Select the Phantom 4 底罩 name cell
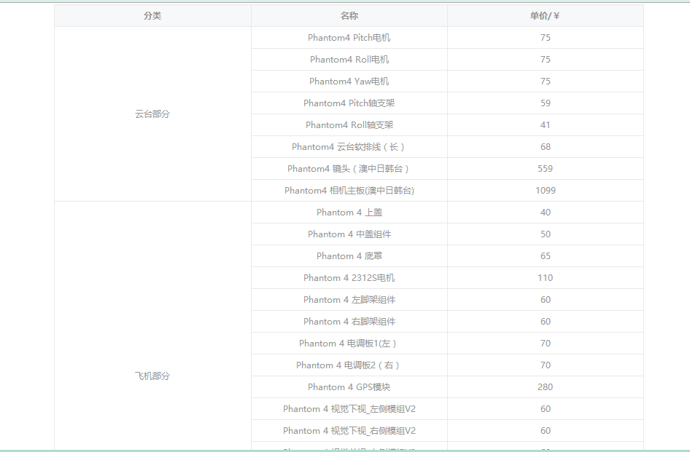The height and width of the screenshot is (452, 690). 349,256
